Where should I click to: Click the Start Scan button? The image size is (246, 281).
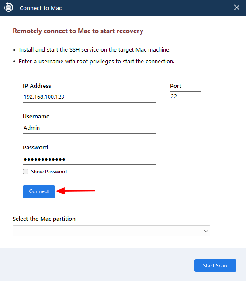point(215,265)
